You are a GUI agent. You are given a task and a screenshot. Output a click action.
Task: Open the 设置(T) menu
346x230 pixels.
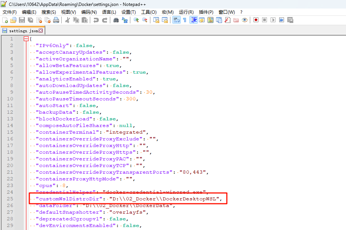128,12
